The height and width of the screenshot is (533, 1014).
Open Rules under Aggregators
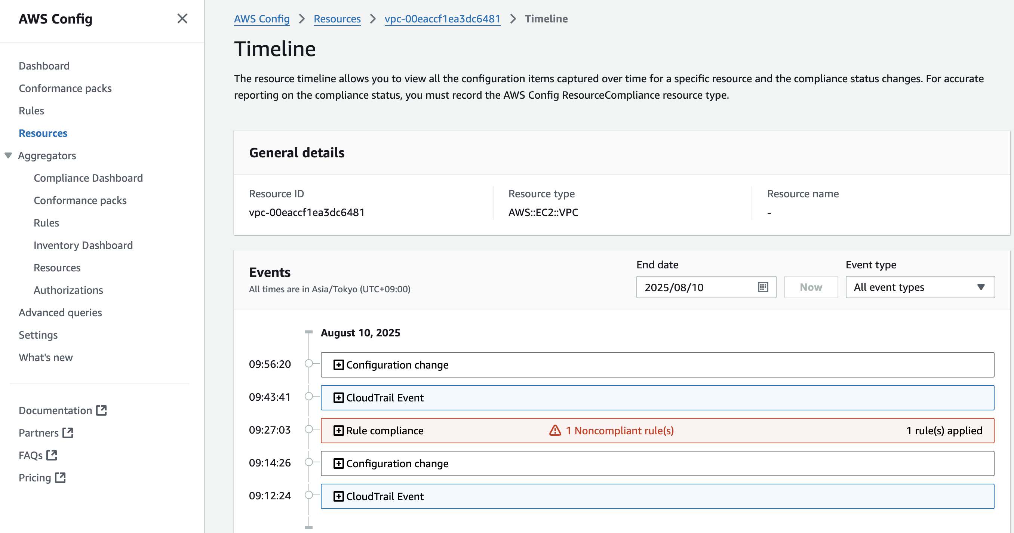[46, 223]
